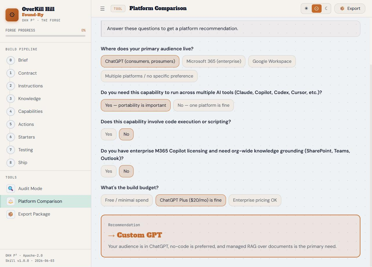Open the Contract pipeline step

click(45, 73)
